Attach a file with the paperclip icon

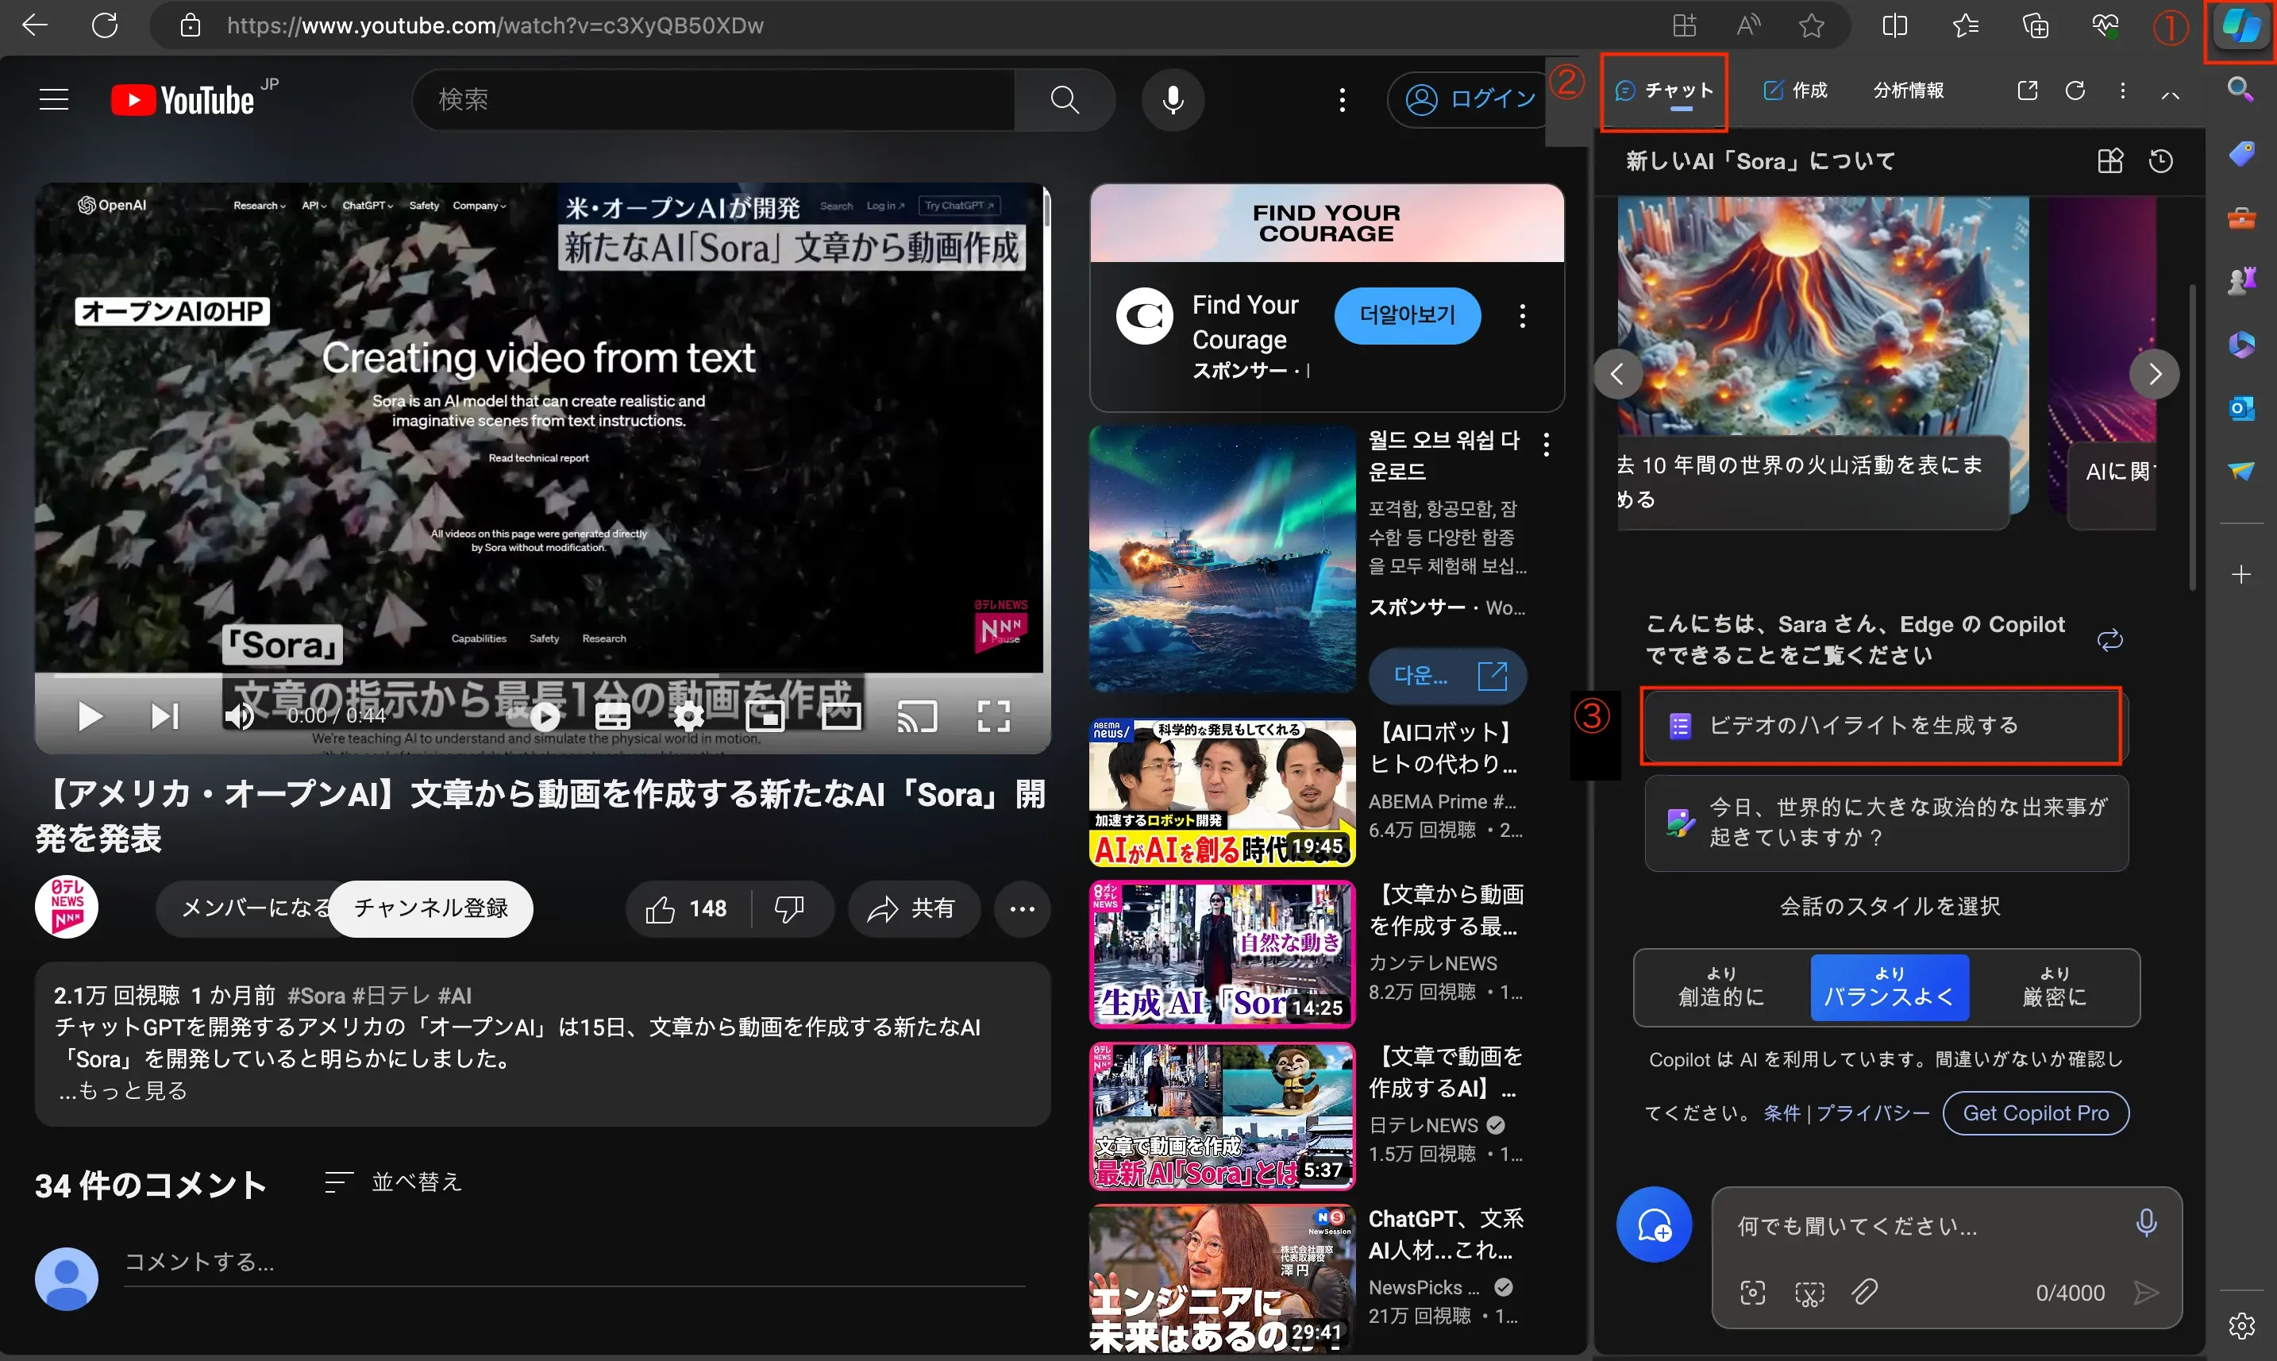coord(1867,1292)
